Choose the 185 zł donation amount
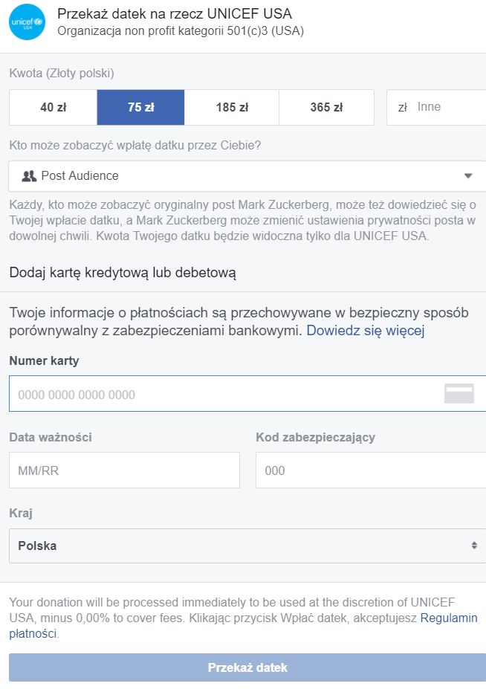The image size is (486, 689). (x=232, y=107)
